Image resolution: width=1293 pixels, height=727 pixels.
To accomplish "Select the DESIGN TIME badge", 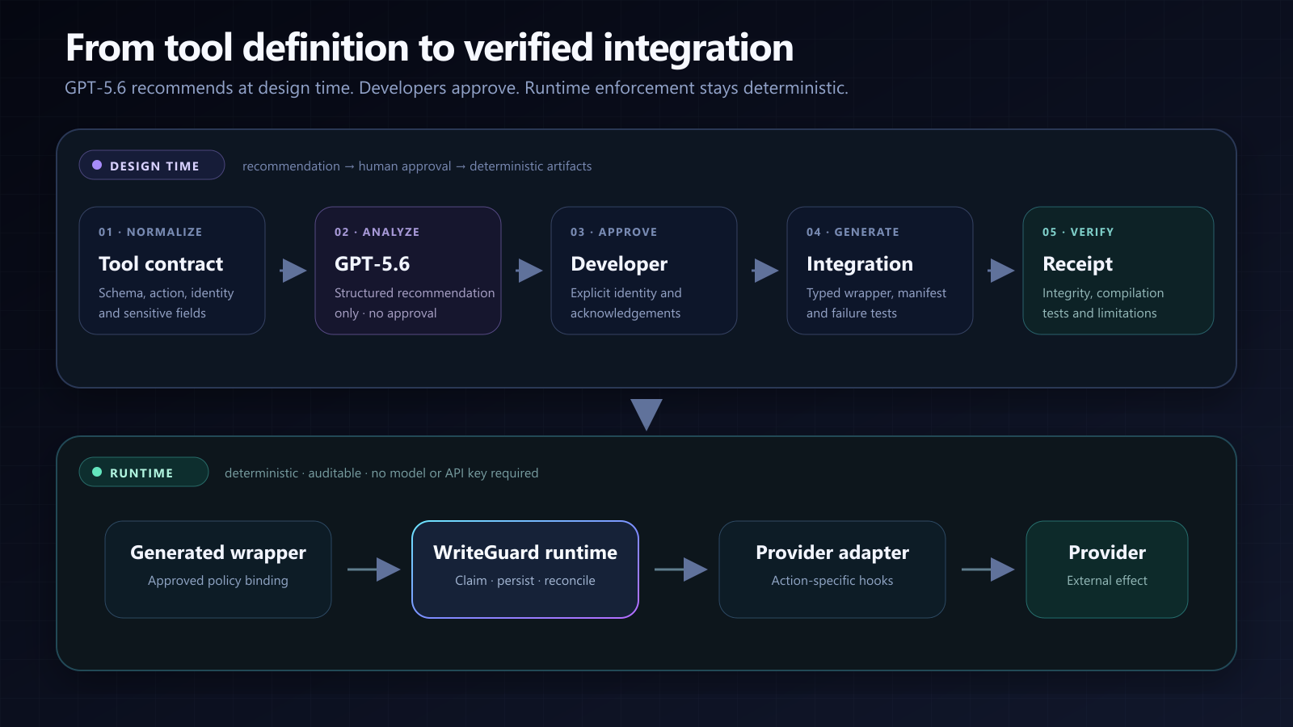I will pos(152,165).
